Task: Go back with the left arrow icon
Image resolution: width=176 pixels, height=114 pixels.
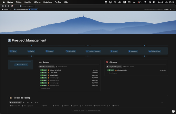Action: 15,6
